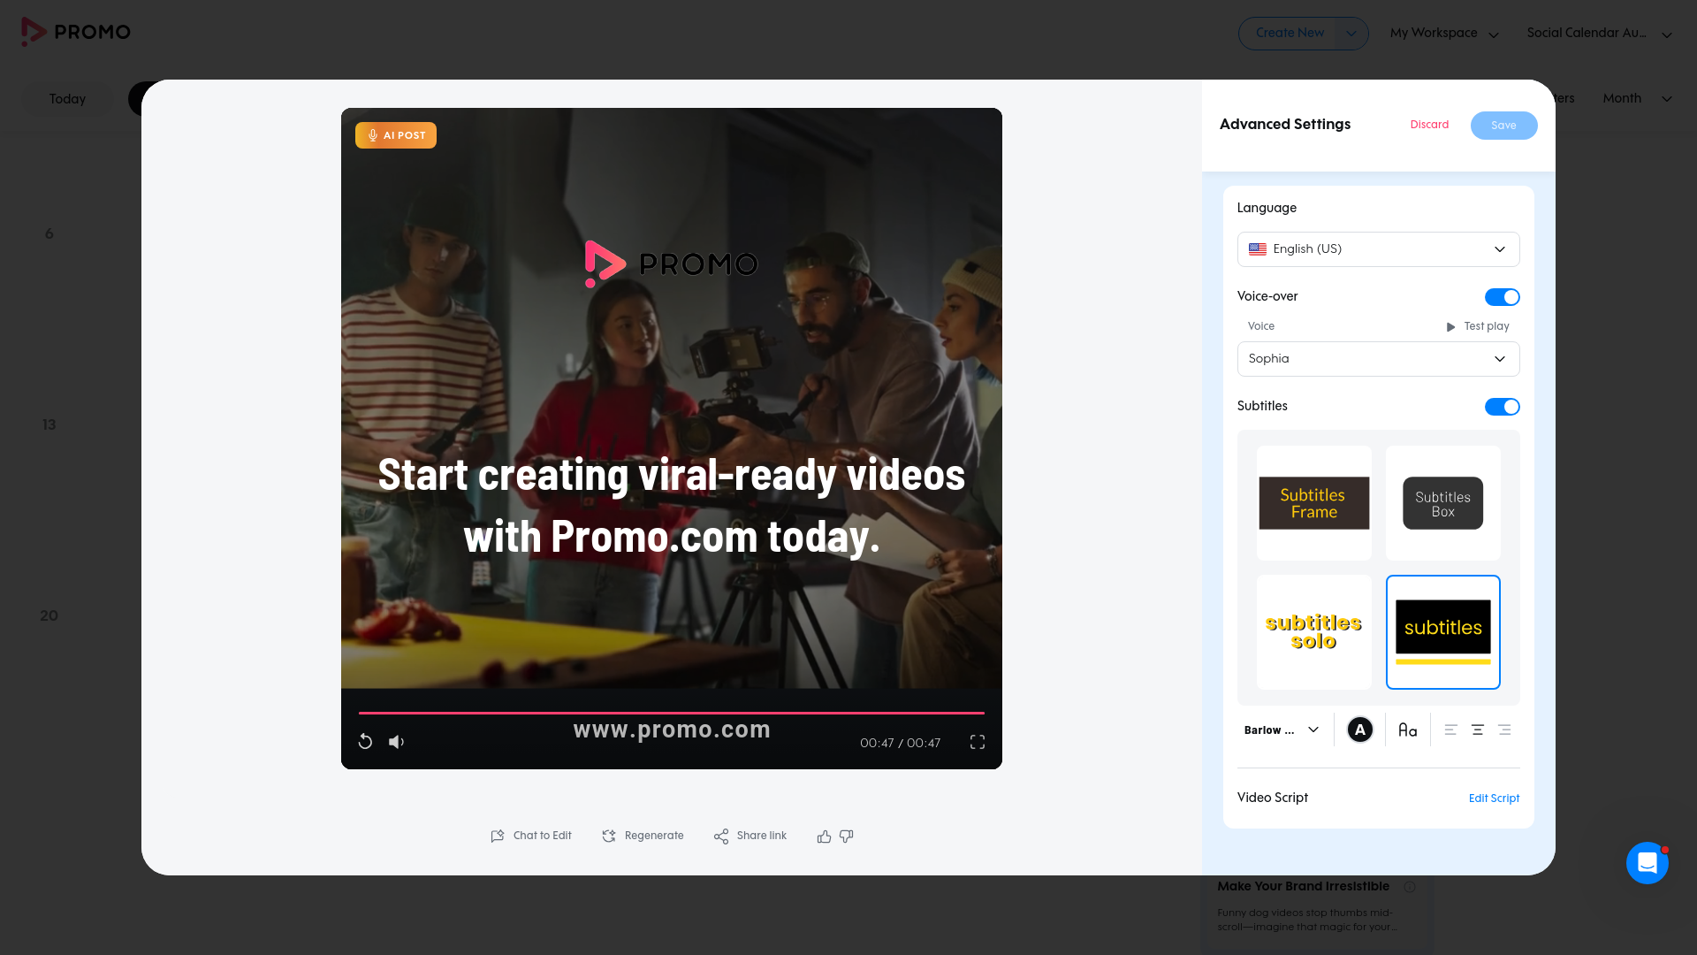Click the thumbs up icon
The height and width of the screenshot is (955, 1697).
[x=824, y=837]
